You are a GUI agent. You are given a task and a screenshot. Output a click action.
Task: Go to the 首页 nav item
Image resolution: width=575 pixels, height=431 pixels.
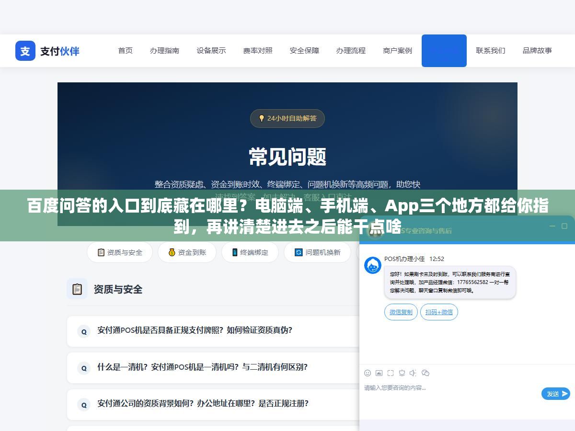[x=126, y=50]
